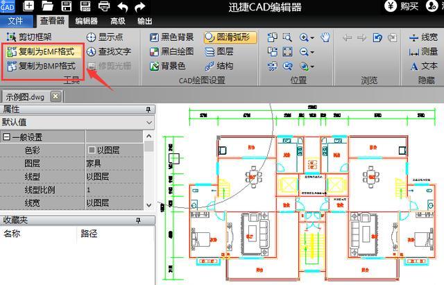Open the 文件 menu

tap(15, 21)
